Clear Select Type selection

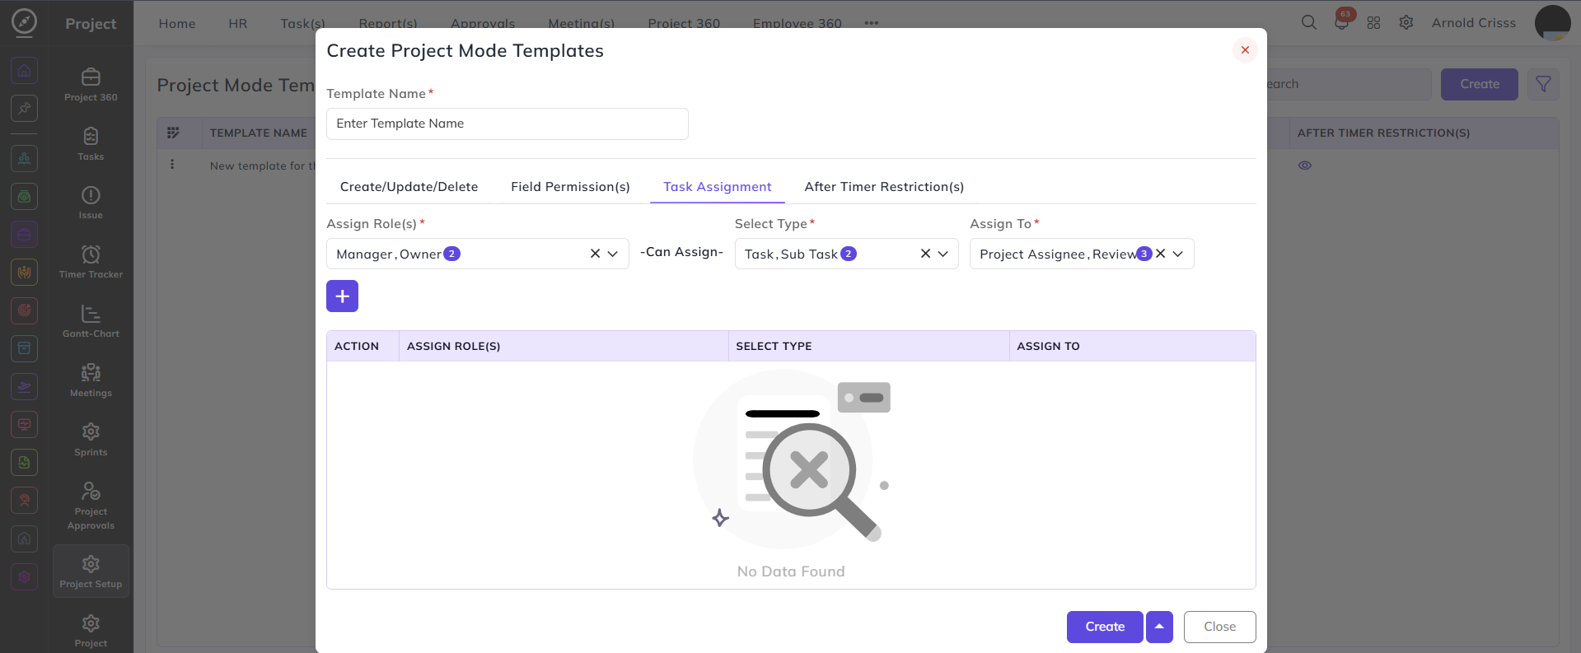[x=925, y=254]
